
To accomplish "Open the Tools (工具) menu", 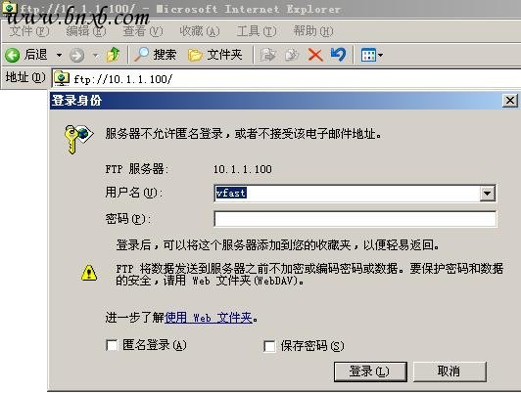I will 257,31.
